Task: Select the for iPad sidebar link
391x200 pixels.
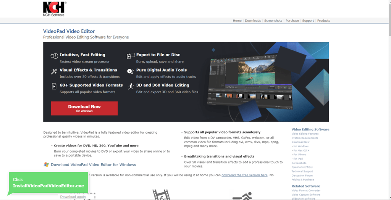Action: (297, 159)
